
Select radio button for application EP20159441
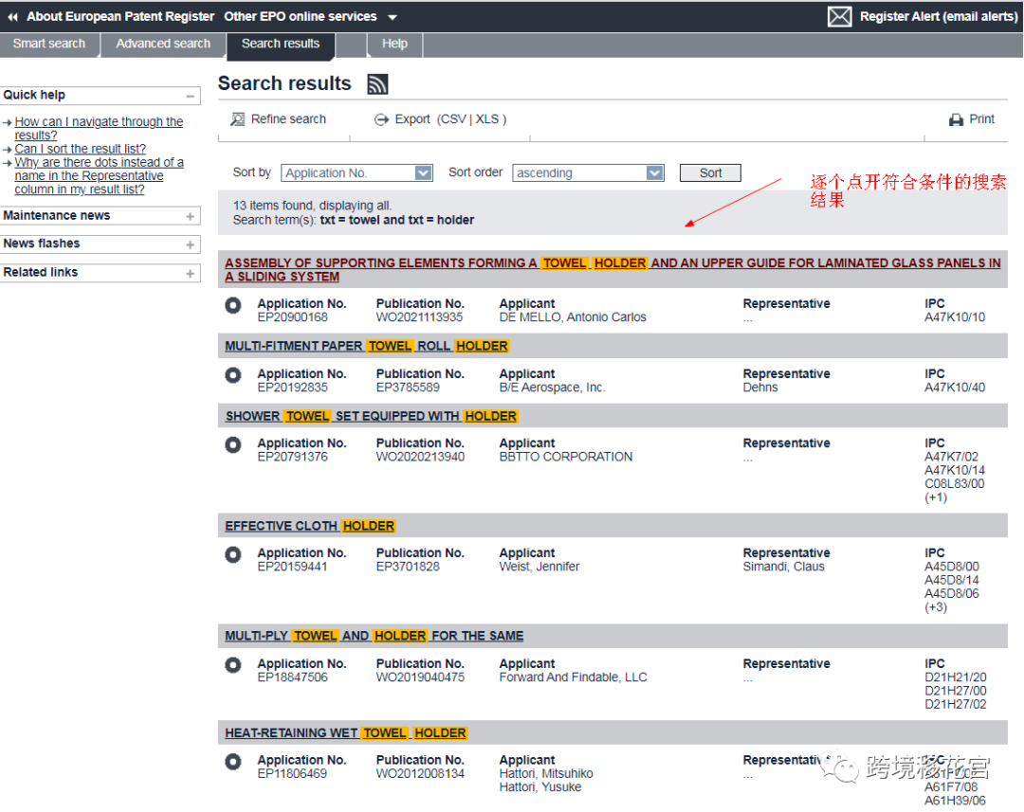point(233,554)
